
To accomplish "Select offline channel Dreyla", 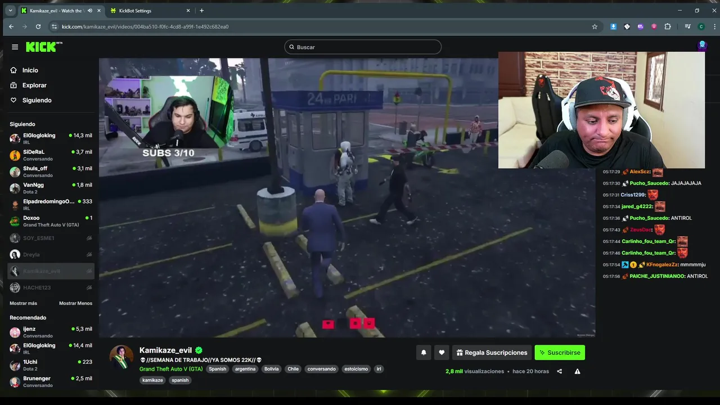I will (51, 254).
